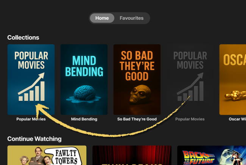Screen dimensions: 246x165
Task: Resume Fawlty Towers in Continue Watching
Action: 47,155
